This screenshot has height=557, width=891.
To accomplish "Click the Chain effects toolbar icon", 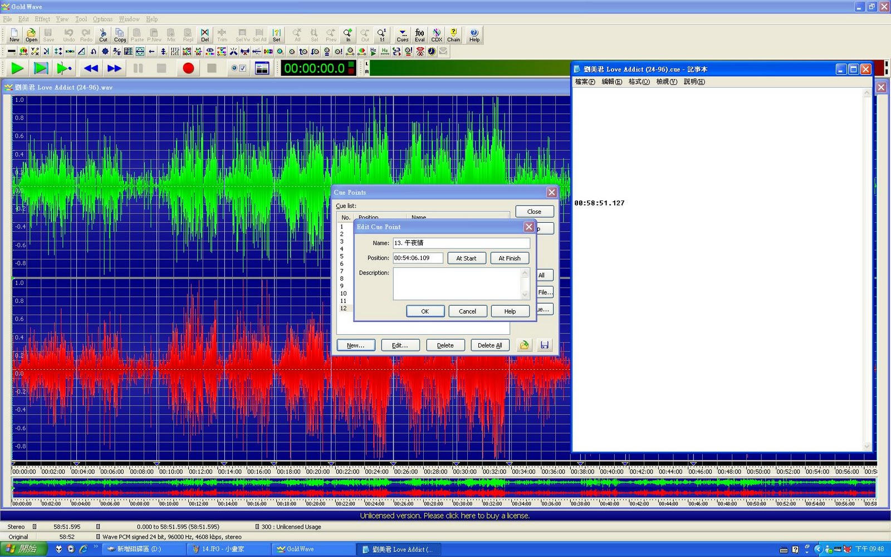I will 454,35.
